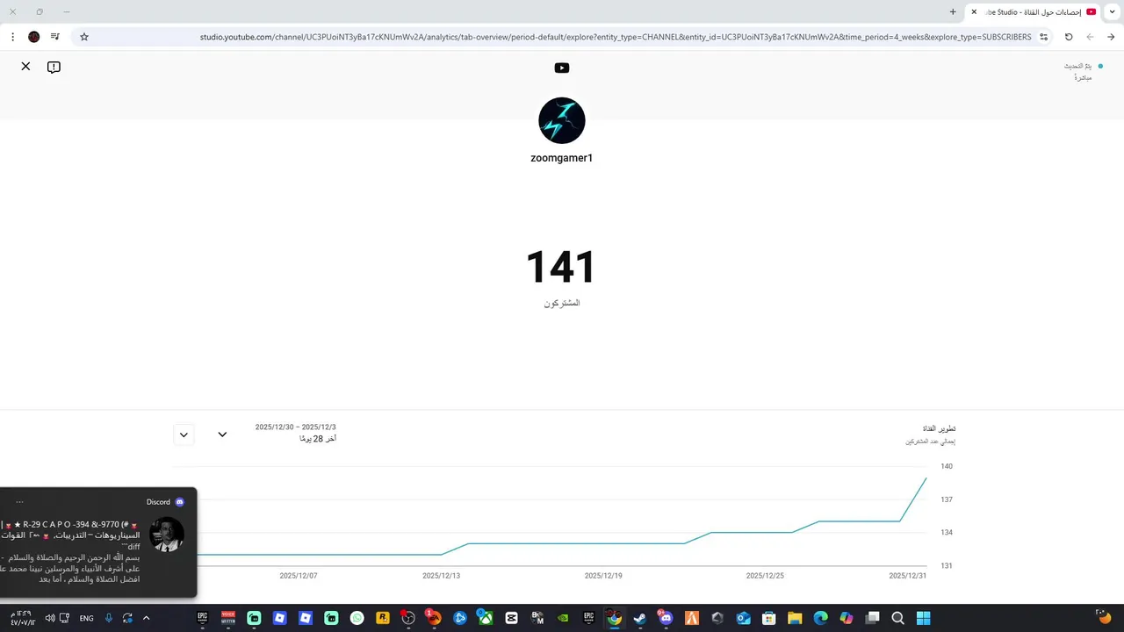The height and width of the screenshot is (632, 1124).
Task: Click the 2025/12/25 axis label
Action: [765, 576]
